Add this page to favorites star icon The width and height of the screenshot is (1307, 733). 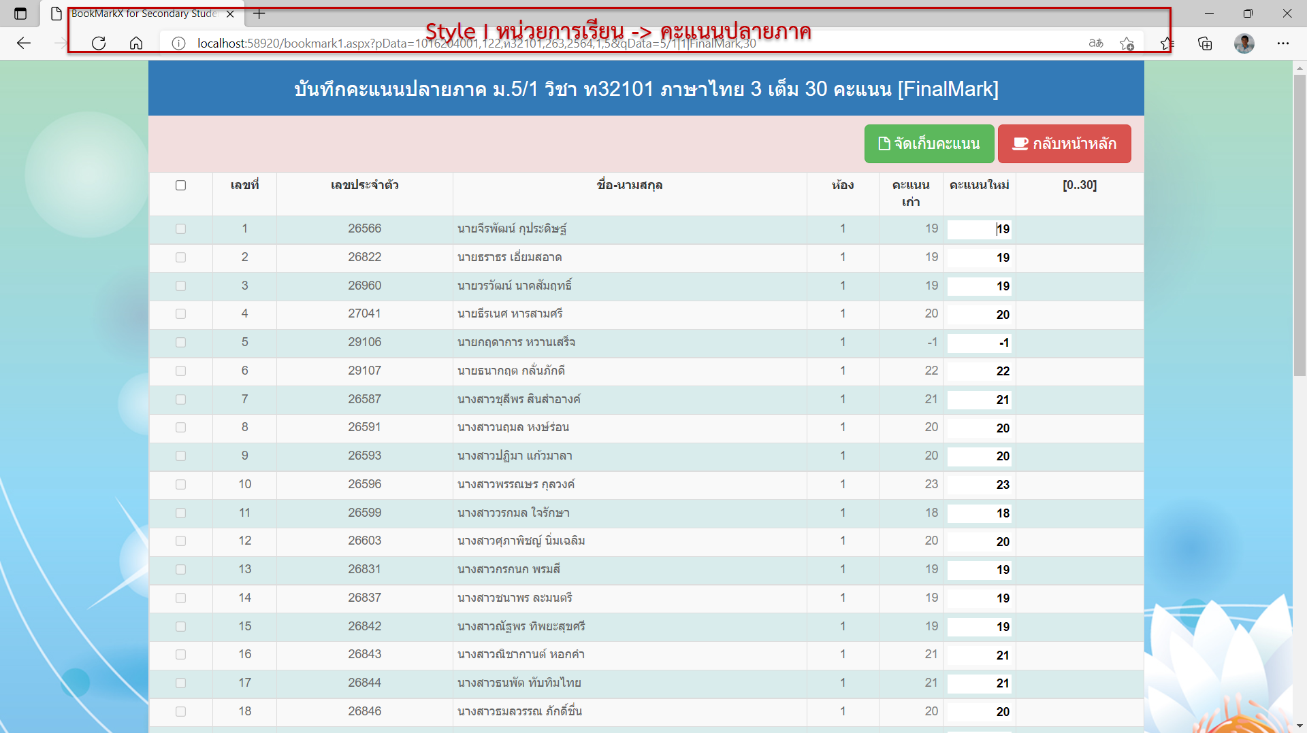pyautogui.click(x=1127, y=44)
